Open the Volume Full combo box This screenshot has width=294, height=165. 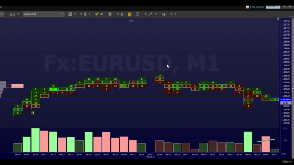(44, 14)
